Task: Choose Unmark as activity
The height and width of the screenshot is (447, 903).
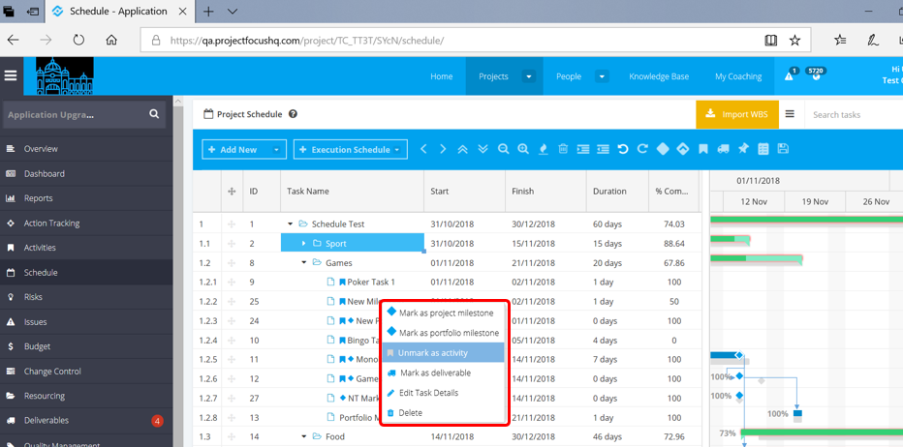Action: tap(443, 352)
